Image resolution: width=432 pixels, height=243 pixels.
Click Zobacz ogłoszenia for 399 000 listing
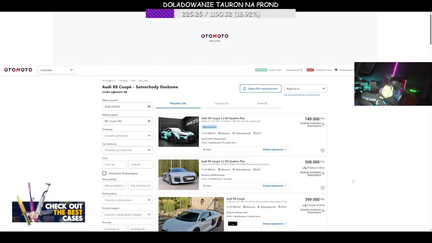point(275,224)
